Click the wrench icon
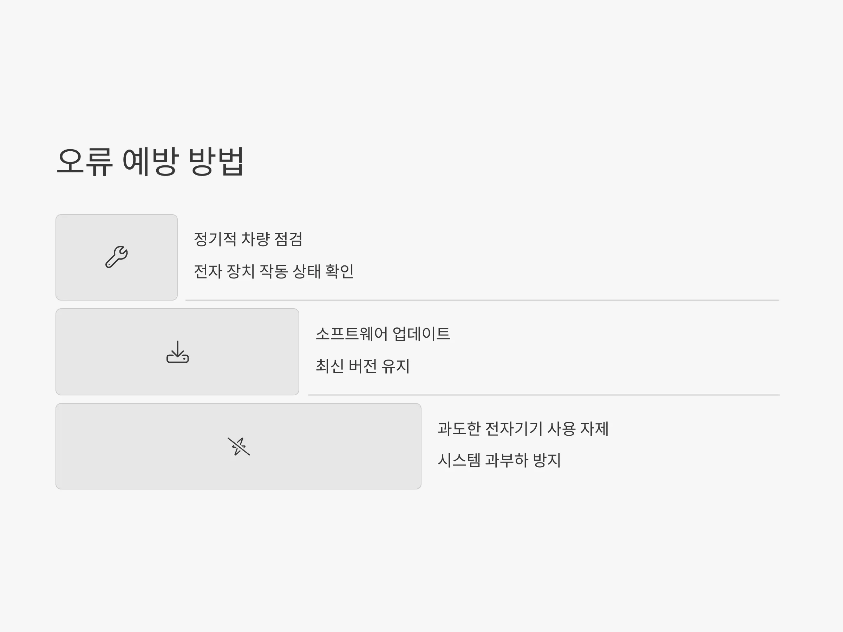Image resolution: width=843 pixels, height=632 pixels. [117, 257]
